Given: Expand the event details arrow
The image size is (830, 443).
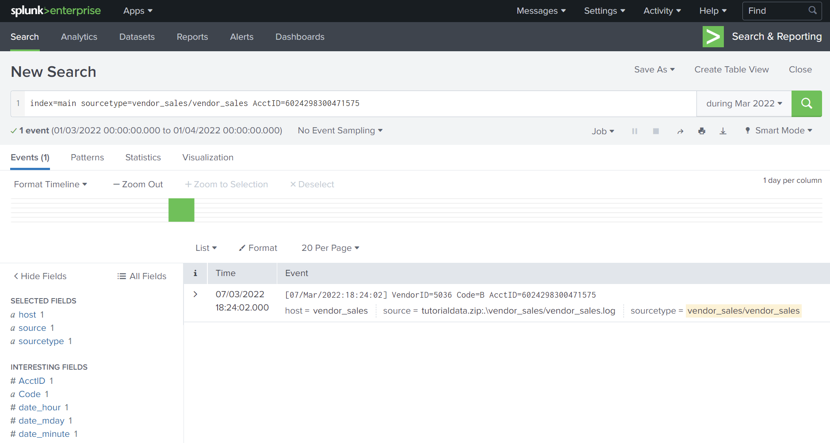Looking at the screenshot, I should tap(195, 294).
